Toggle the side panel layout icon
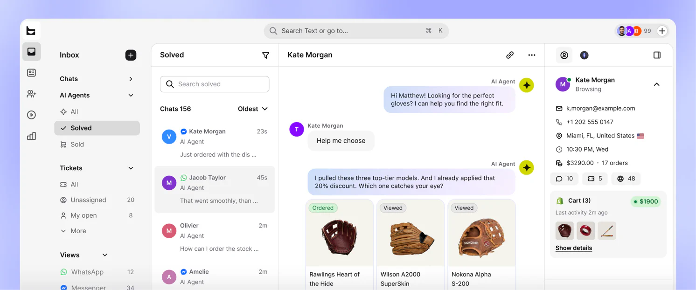696x290 pixels. pyautogui.click(x=657, y=55)
